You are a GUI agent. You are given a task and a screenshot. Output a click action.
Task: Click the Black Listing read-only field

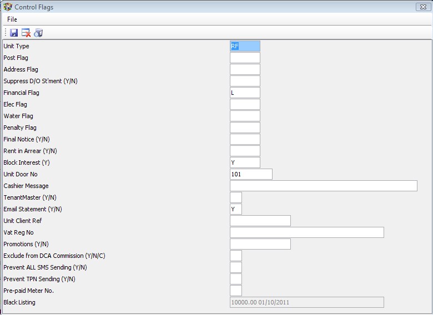coord(306,303)
